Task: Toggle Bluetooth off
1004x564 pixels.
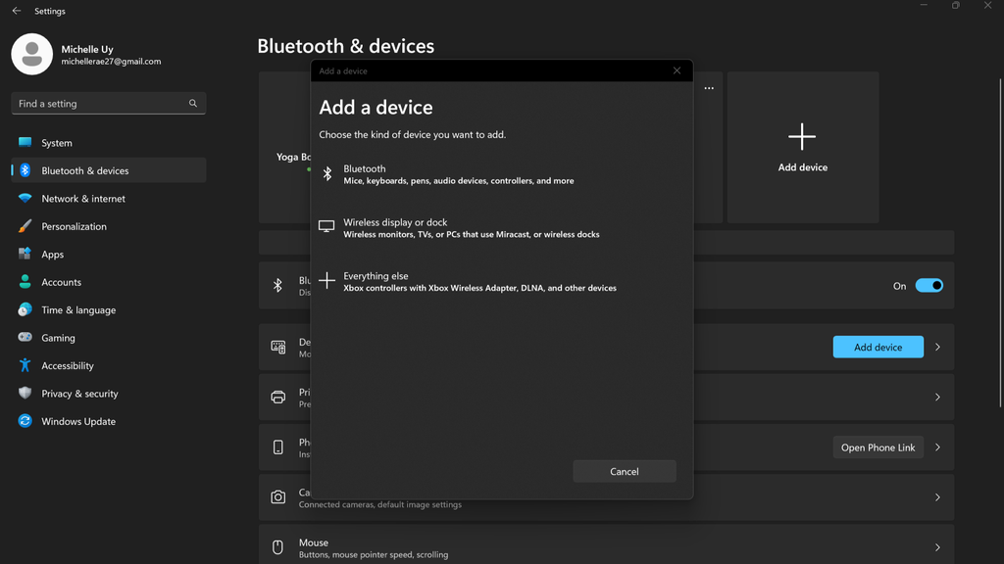Action: (x=927, y=285)
